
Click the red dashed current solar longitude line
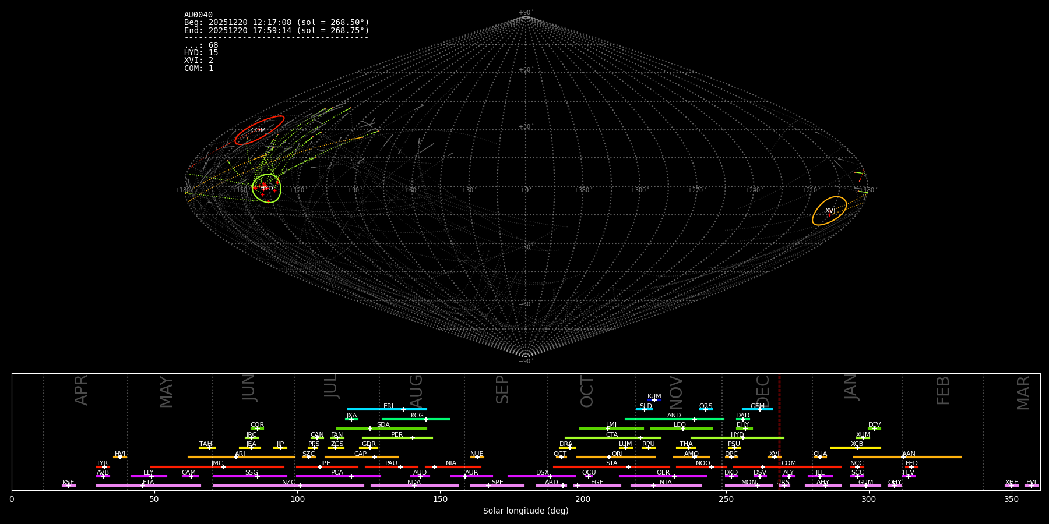click(779, 431)
